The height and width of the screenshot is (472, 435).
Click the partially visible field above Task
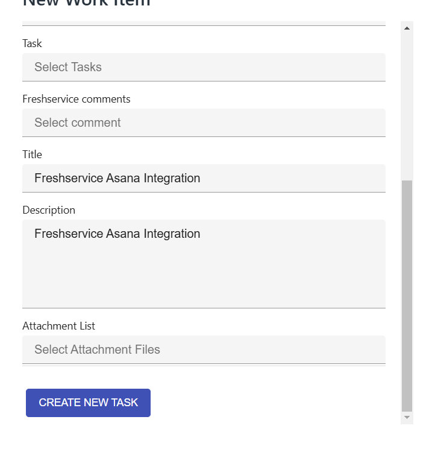click(x=204, y=23)
